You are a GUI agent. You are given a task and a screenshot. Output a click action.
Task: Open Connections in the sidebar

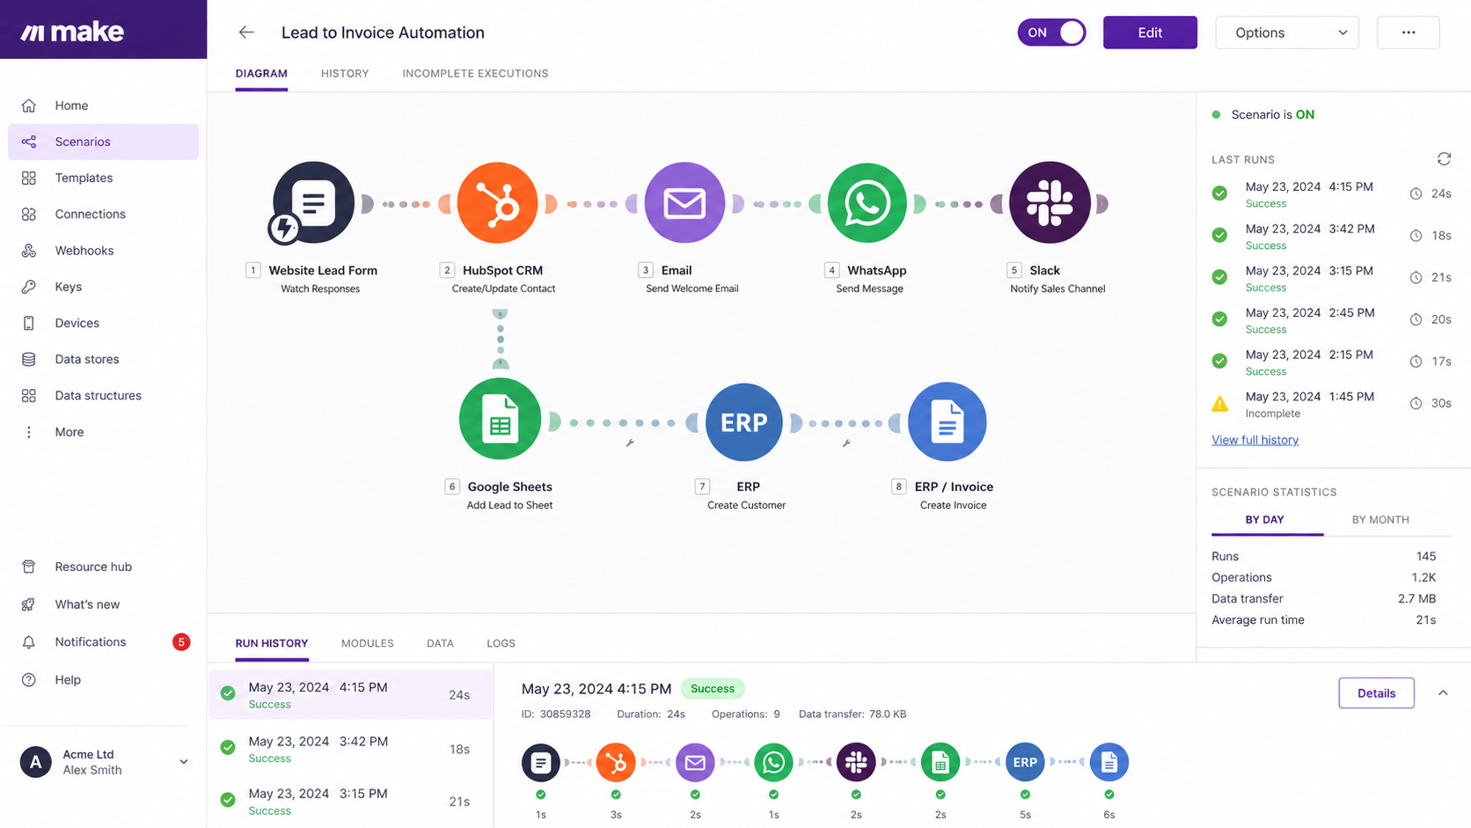pyautogui.click(x=103, y=214)
